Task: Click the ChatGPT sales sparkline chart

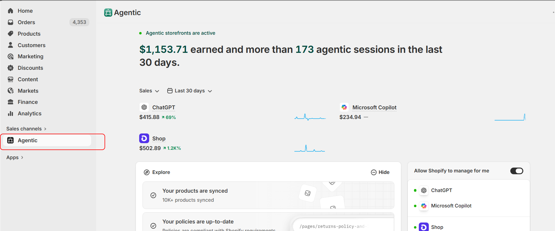Action: click(310, 117)
